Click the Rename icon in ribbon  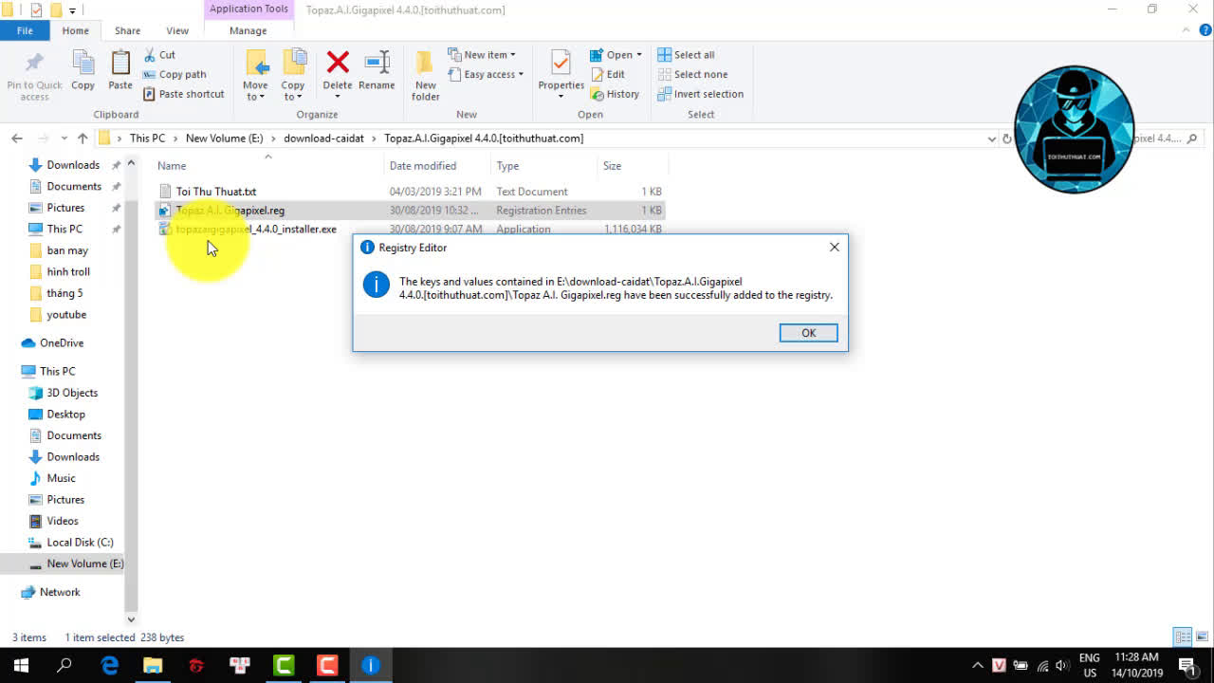pos(377,71)
